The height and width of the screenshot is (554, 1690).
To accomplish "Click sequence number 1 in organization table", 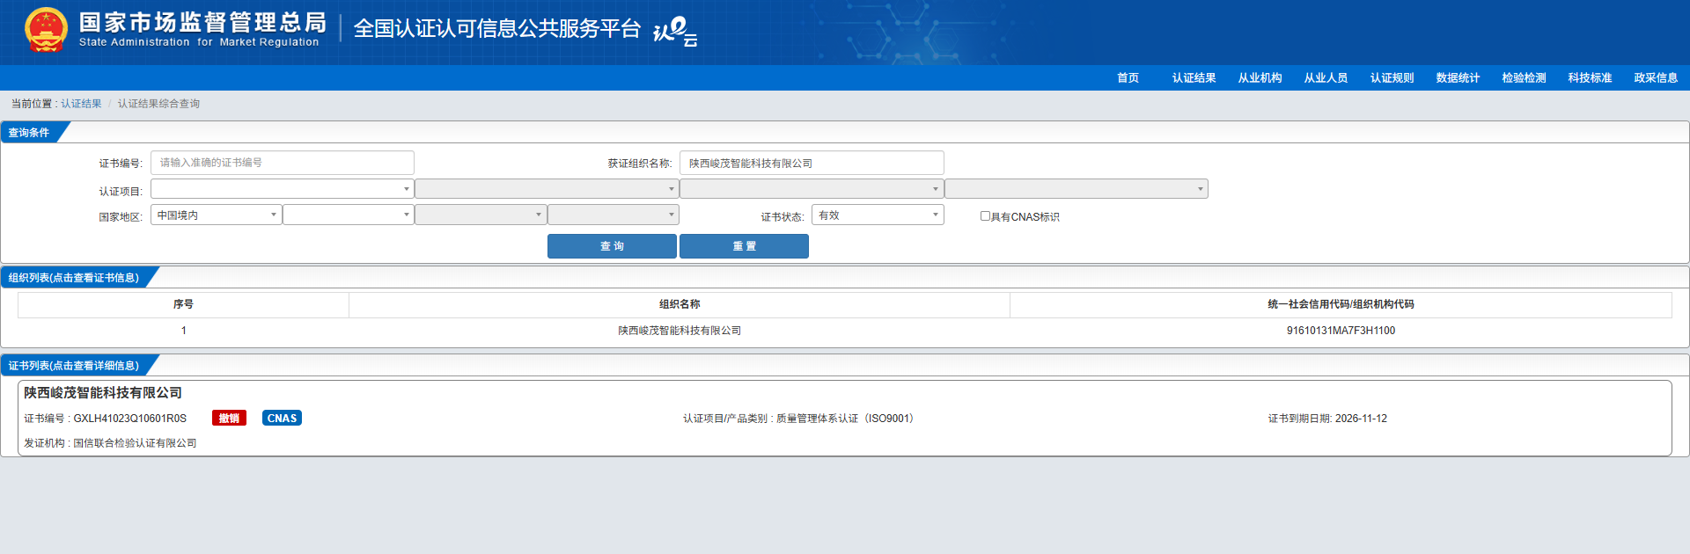I will [183, 331].
